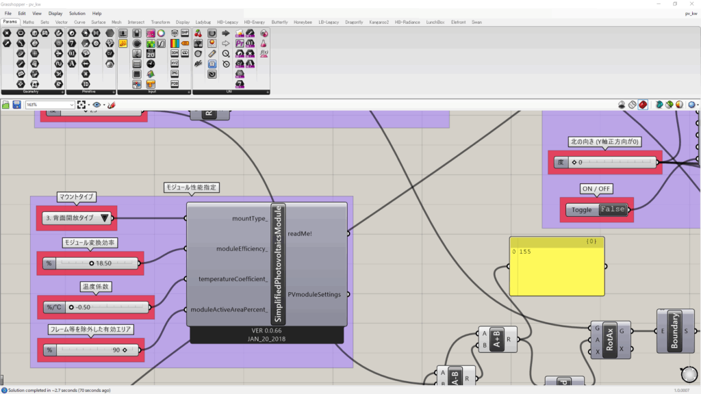
Task: Expand the Geometry panel with its plus
Action: pos(62,92)
